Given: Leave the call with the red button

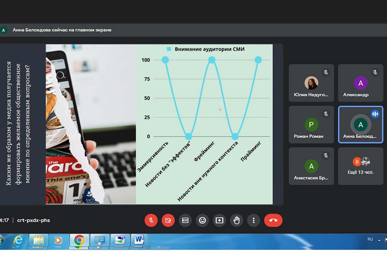Looking at the screenshot, I should pos(273,220).
